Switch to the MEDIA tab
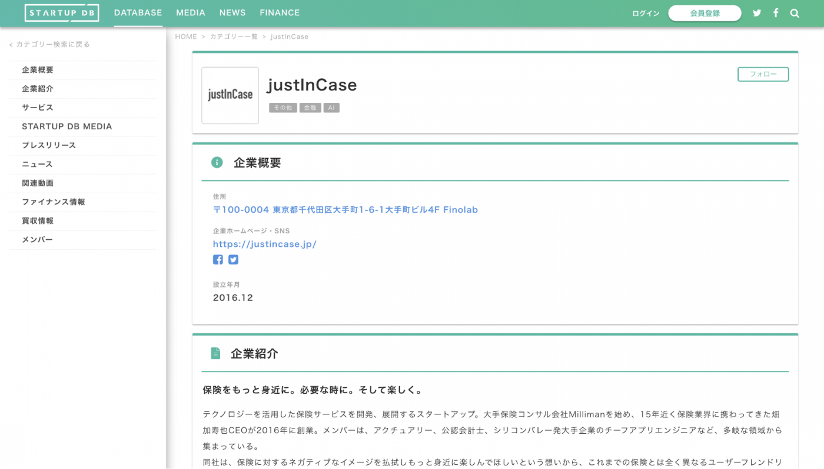824x469 pixels. 191,12
